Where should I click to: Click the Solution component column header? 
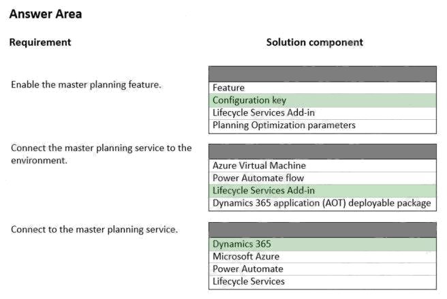315,42
